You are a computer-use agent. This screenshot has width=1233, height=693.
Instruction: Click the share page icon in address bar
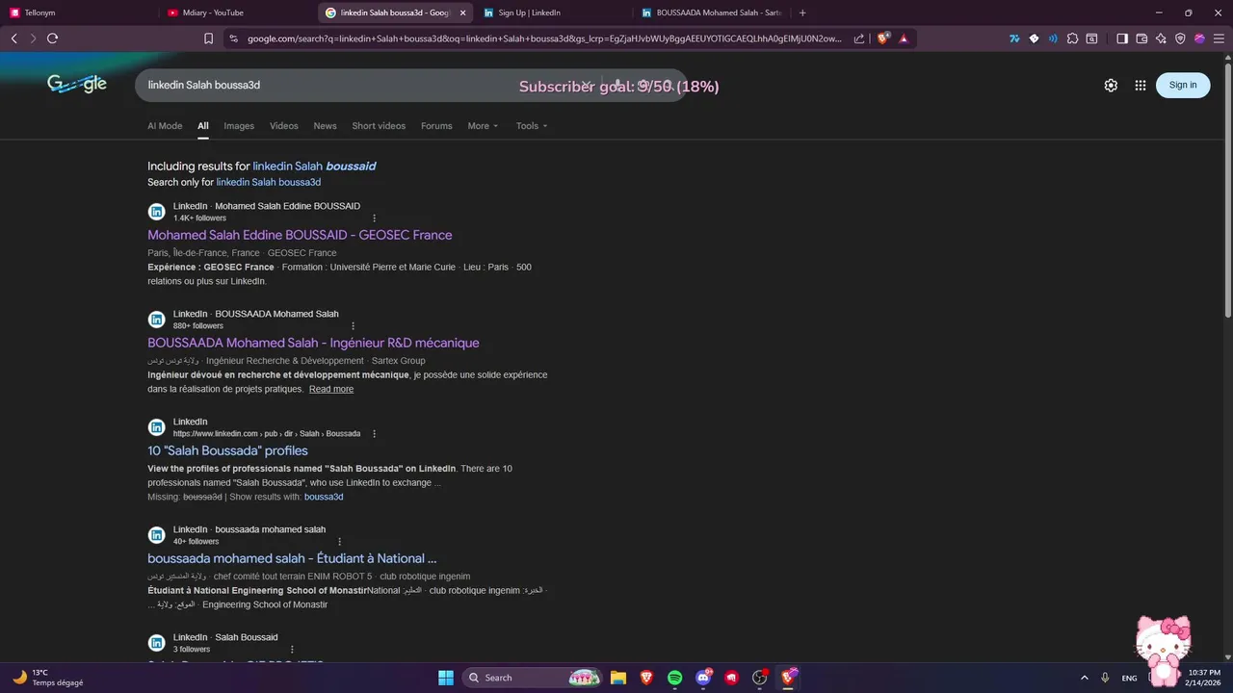point(860,38)
